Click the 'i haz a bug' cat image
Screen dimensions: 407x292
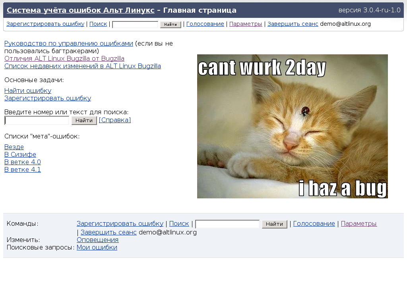(x=292, y=126)
